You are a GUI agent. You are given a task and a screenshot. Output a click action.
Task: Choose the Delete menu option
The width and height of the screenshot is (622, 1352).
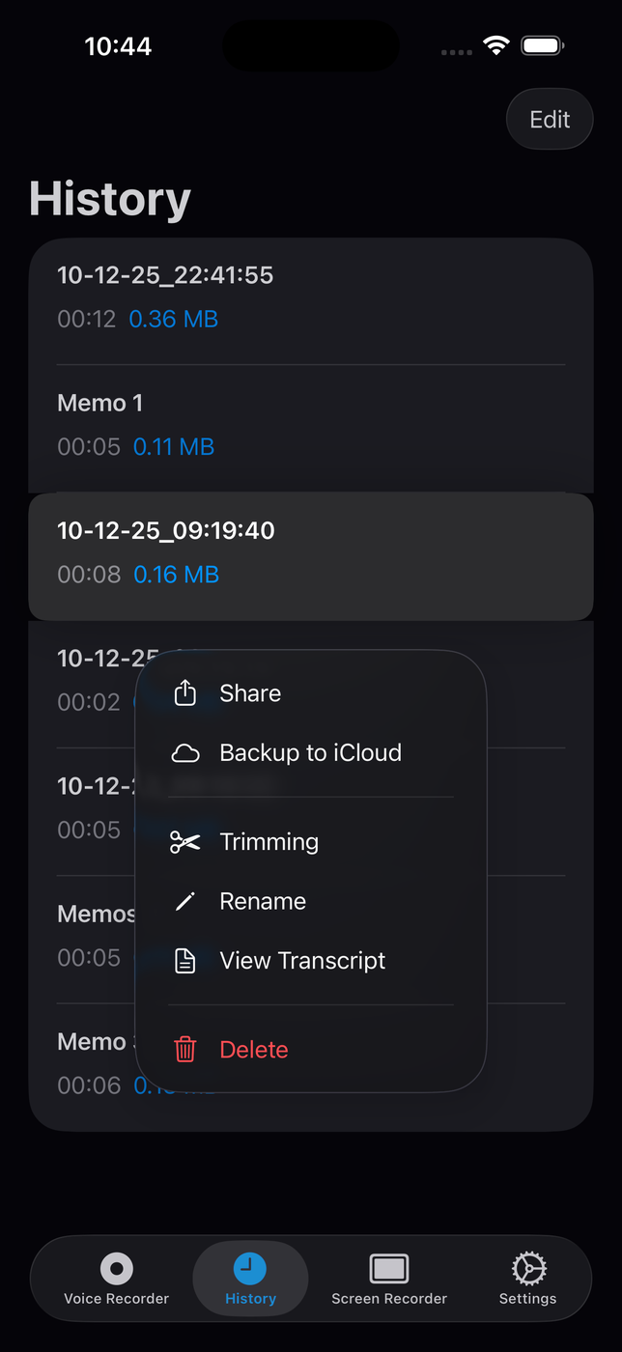point(254,1050)
